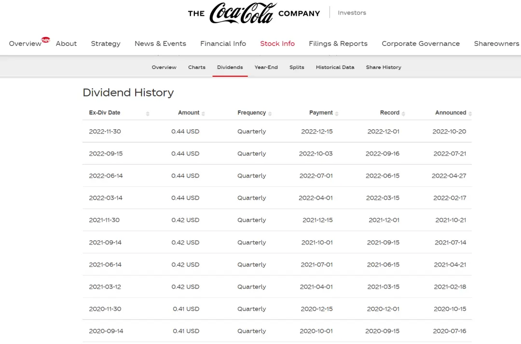
Task: Open the Shareowners menu
Action: pos(497,43)
